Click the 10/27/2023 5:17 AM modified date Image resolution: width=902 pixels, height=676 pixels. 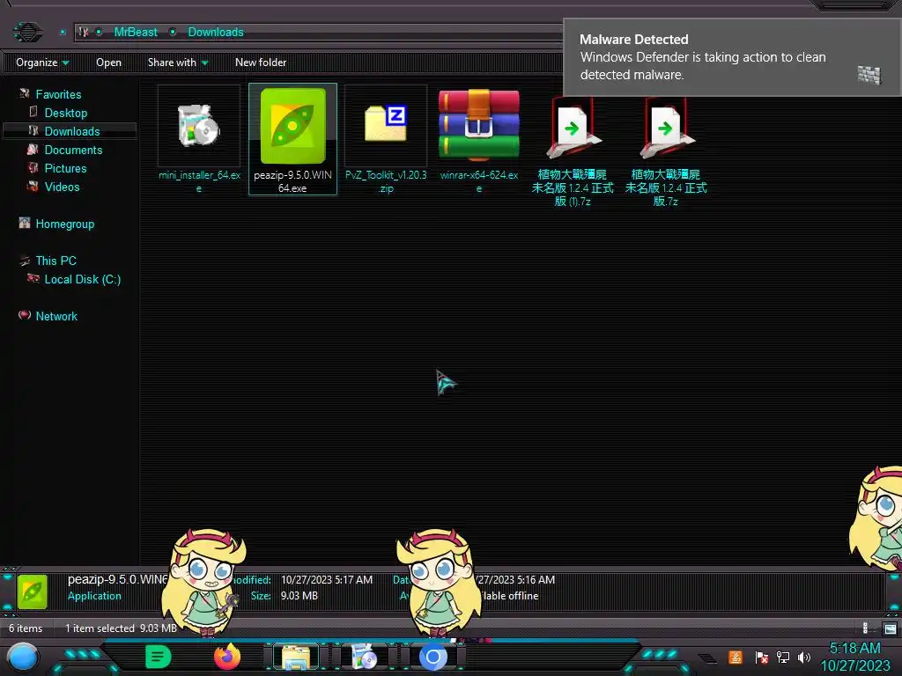[x=327, y=580]
